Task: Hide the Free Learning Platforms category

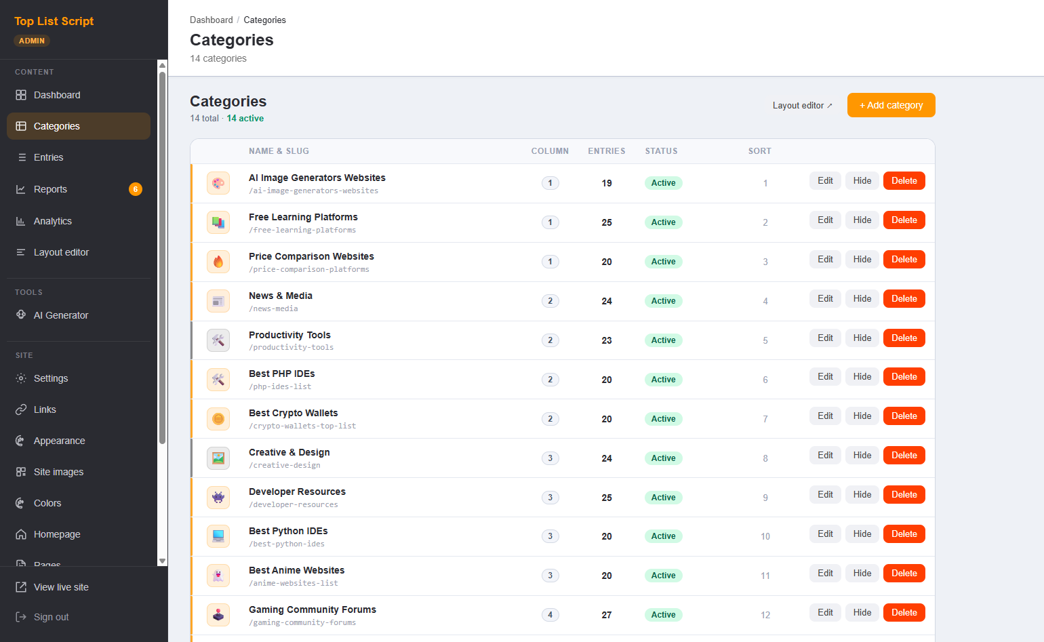Action: pyautogui.click(x=862, y=220)
